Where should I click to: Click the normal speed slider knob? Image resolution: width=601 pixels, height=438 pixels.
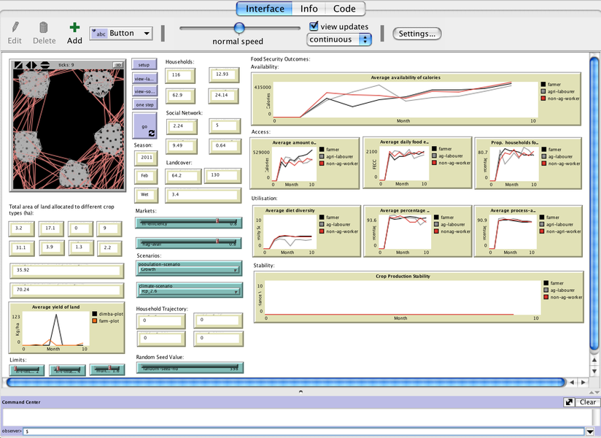pos(239,28)
